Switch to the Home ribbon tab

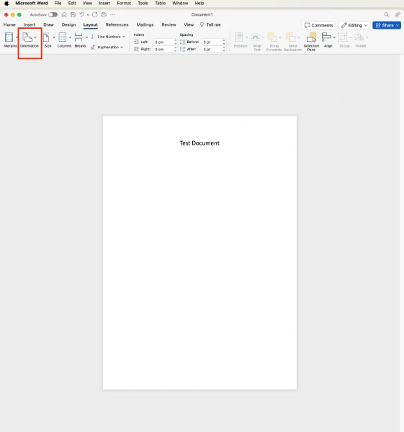coord(9,24)
